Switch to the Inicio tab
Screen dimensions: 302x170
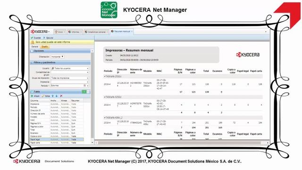[x=59, y=32]
